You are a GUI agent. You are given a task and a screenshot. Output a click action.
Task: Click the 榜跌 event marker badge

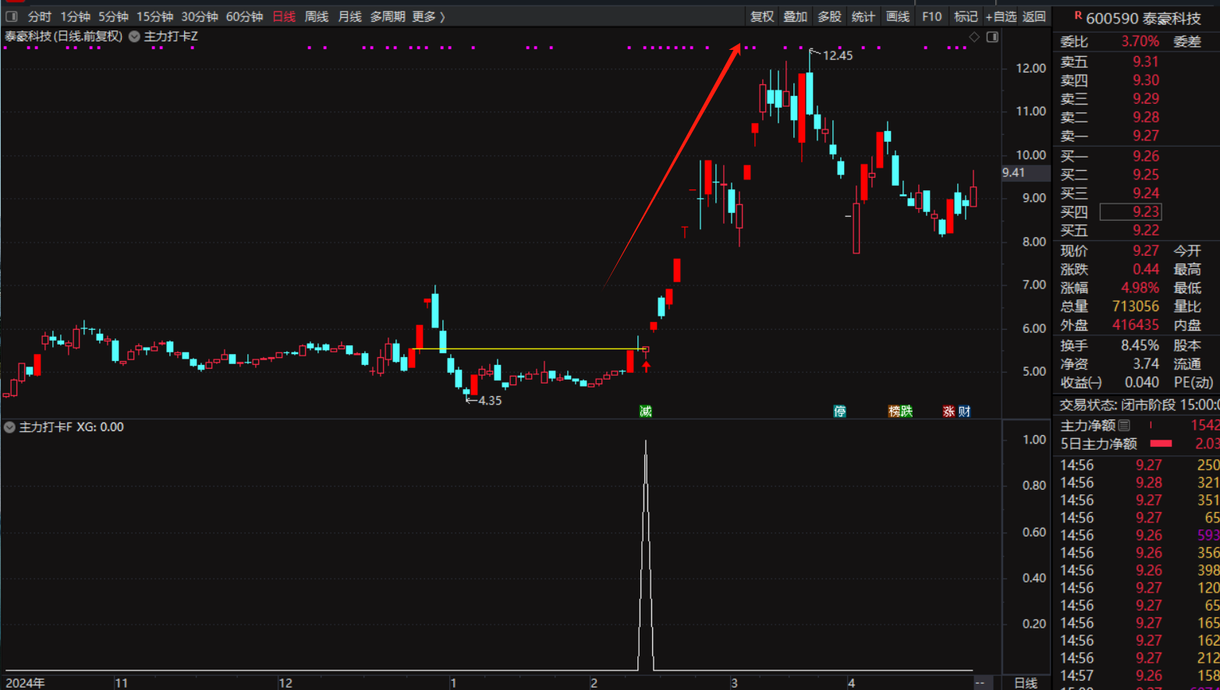pyautogui.click(x=900, y=411)
